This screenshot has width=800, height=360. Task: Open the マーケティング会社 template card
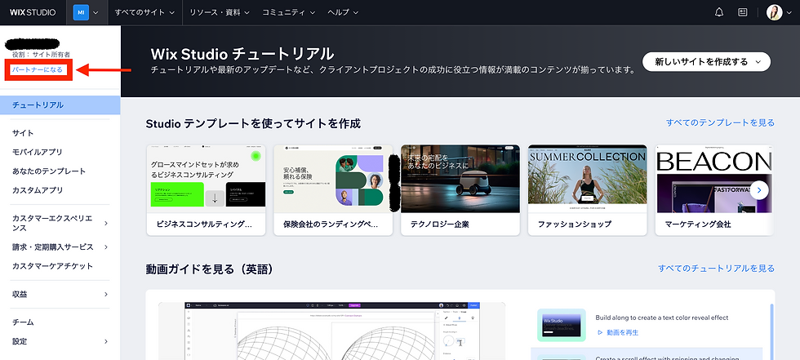point(714,190)
